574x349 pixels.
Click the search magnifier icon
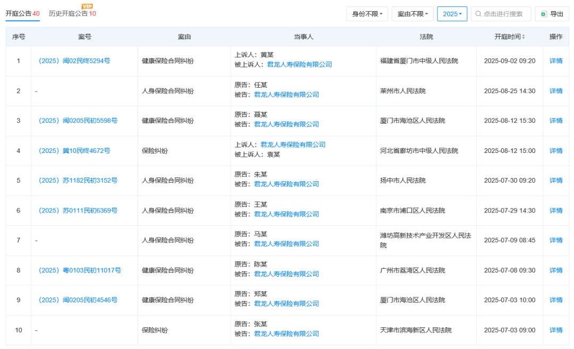point(478,14)
